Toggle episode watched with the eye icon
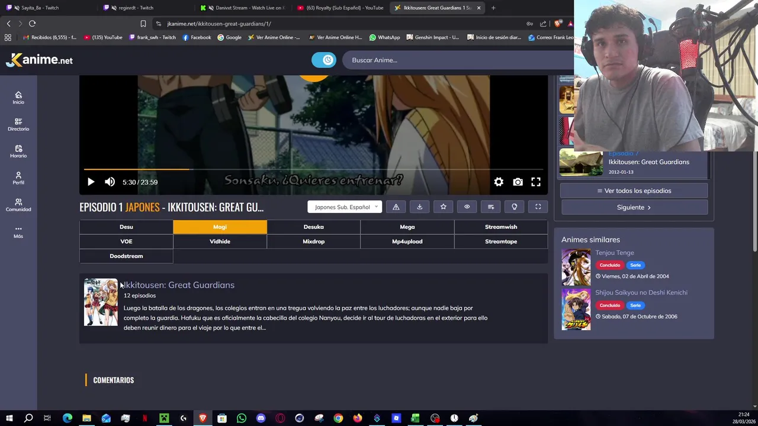Image resolution: width=758 pixels, height=426 pixels. pos(467,207)
